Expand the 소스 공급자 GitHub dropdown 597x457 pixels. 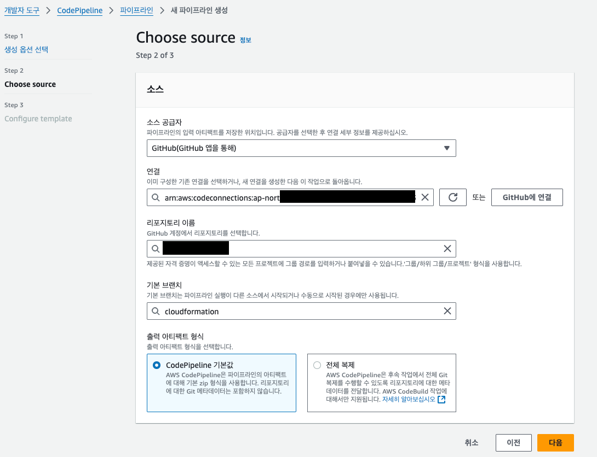[x=301, y=148]
